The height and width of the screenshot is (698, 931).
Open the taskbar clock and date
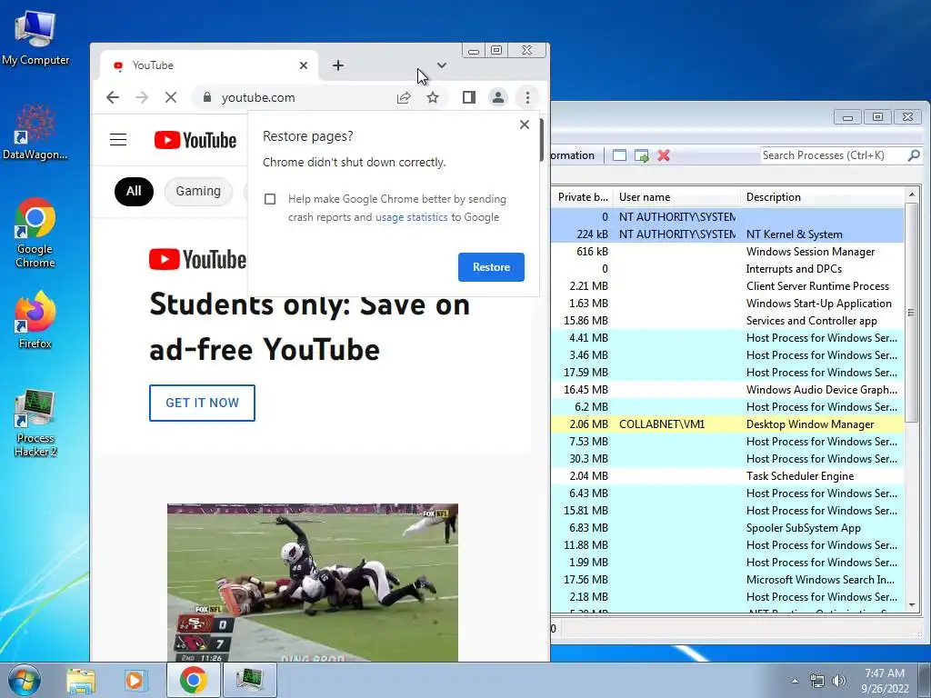[x=885, y=681]
